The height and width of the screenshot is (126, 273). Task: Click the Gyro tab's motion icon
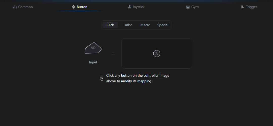pyautogui.click(x=188, y=7)
